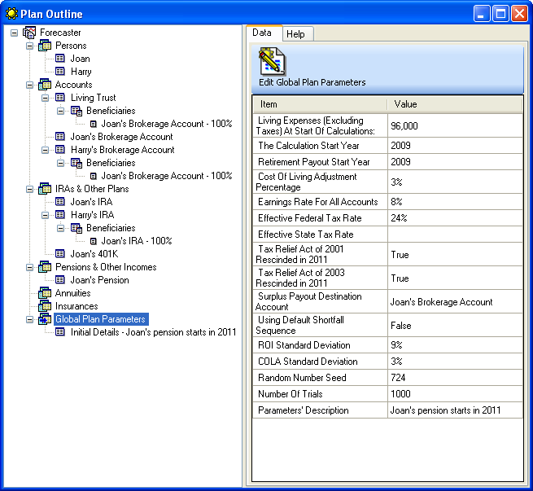
Task: Collapse the Global Plan Parameters branch
Action: pos(29,319)
